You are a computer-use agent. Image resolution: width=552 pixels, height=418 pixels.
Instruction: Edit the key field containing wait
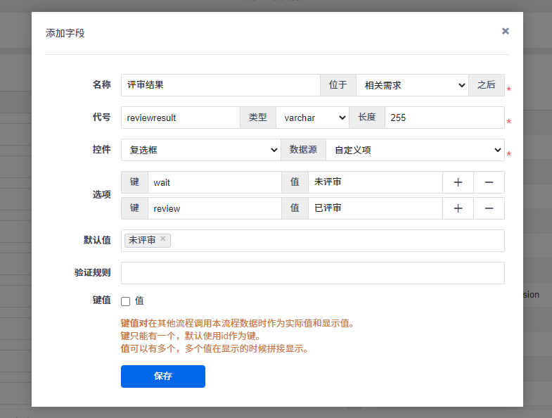pyautogui.click(x=214, y=182)
